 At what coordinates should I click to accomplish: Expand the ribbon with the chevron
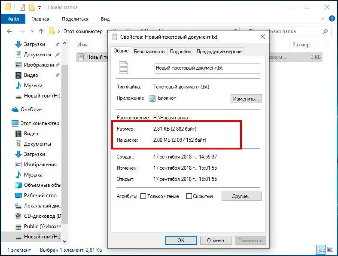pyautogui.click(x=323, y=18)
